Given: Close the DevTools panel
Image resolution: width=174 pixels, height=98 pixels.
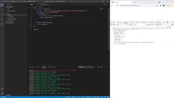Looking at the screenshot, I should click(x=172, y=22).
